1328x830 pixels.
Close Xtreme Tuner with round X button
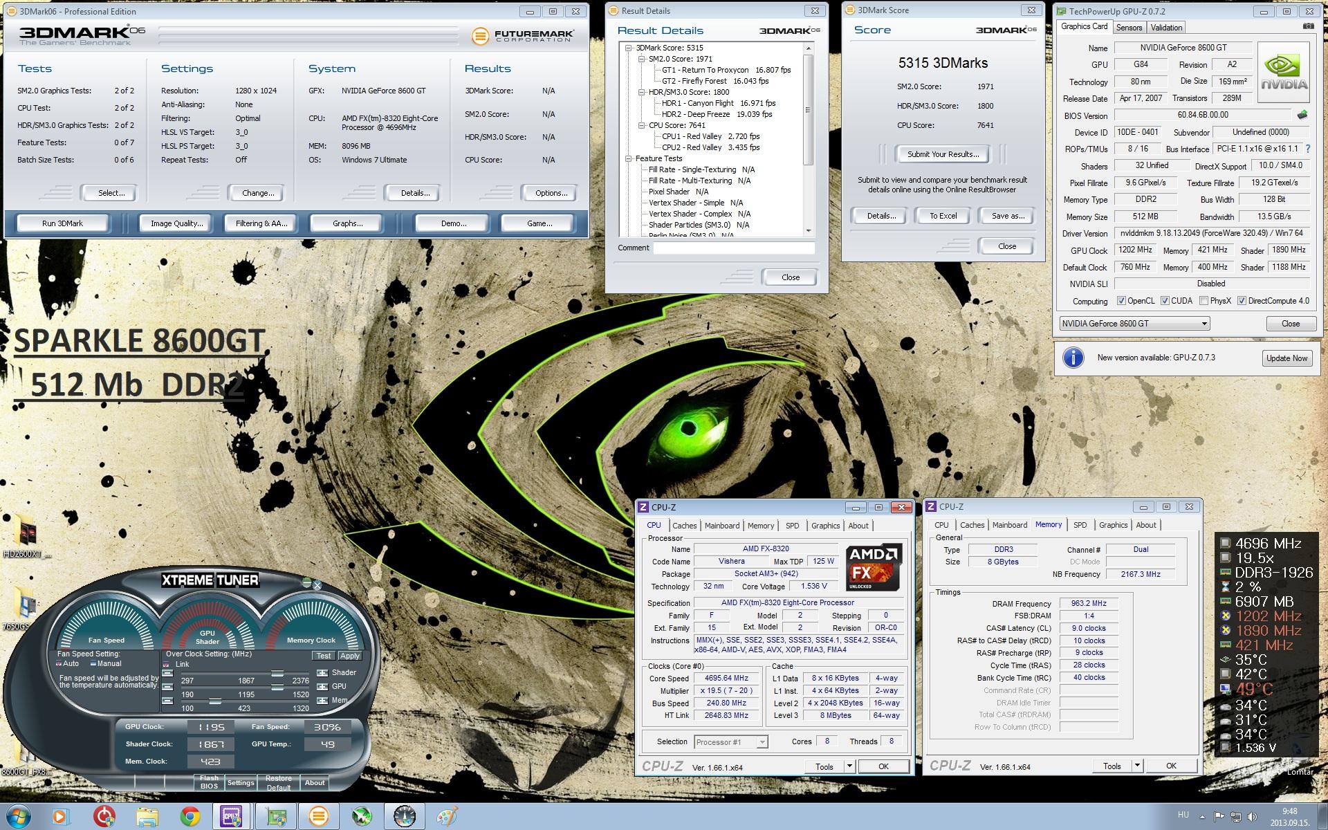point(317,585)
